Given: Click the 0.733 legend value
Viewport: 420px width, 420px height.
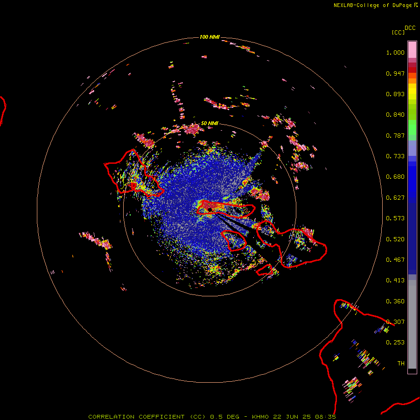Looking at the screenshot, I should 395,156.
